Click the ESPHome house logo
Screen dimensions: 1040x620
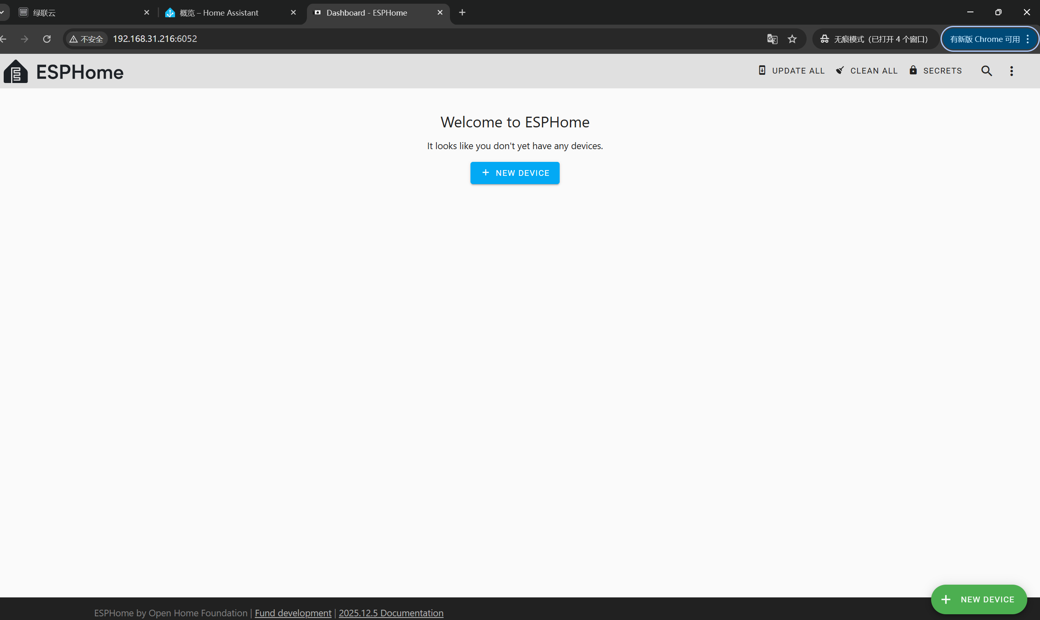coord(16,72)
